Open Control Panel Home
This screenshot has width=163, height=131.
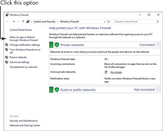(21, 30)
